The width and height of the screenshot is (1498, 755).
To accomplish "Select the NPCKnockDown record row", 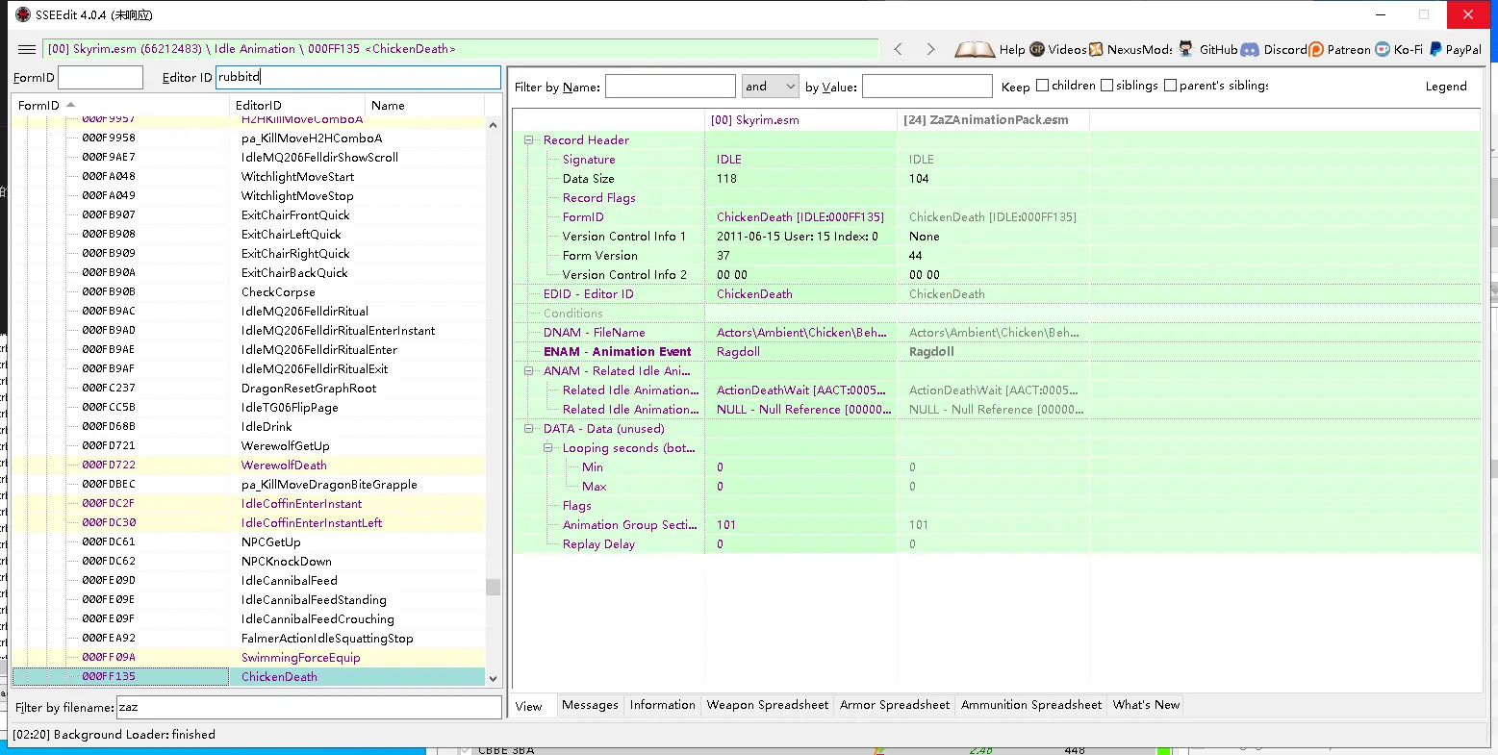I will click(248, 561).
